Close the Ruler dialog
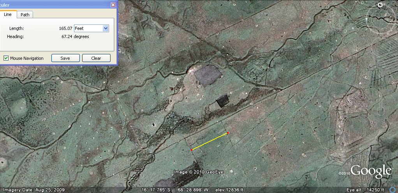Screen dimensions: 398x193 [x=113, y=5]
